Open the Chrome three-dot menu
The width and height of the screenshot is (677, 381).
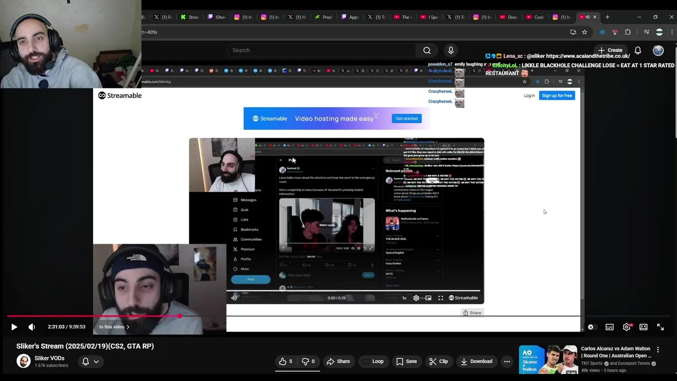tap(672, 32)
